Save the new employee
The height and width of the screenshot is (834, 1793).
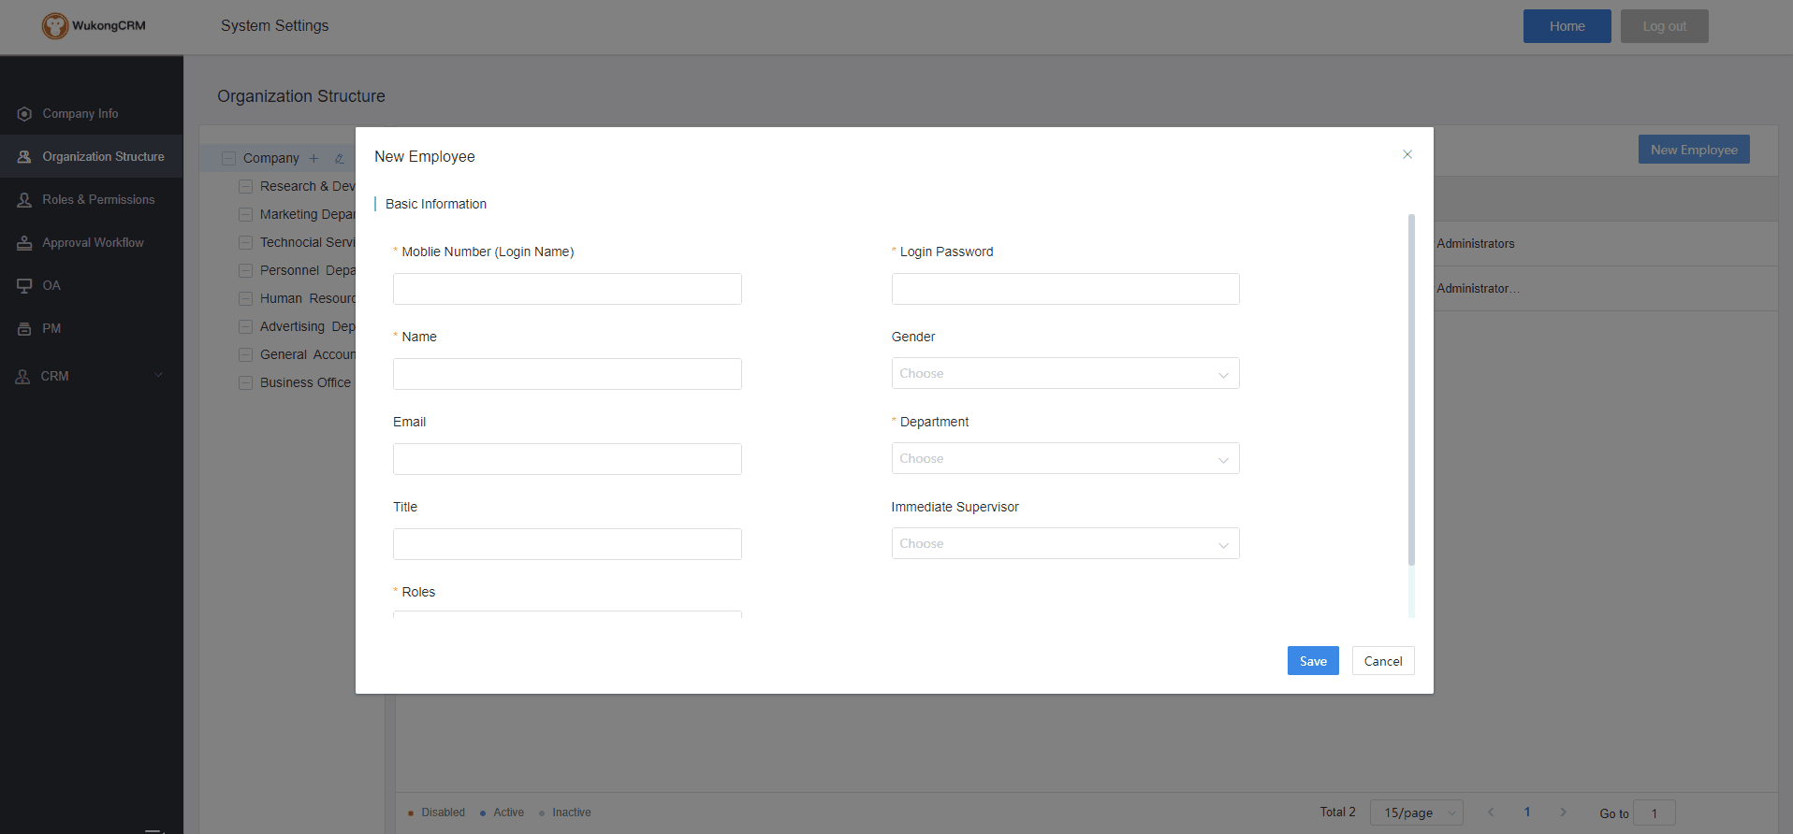click(x=1313, y=661)
